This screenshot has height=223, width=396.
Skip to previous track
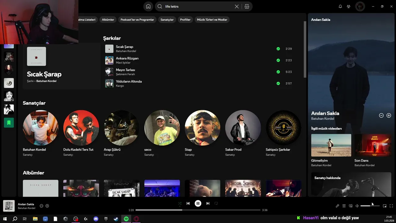[188, 203]
